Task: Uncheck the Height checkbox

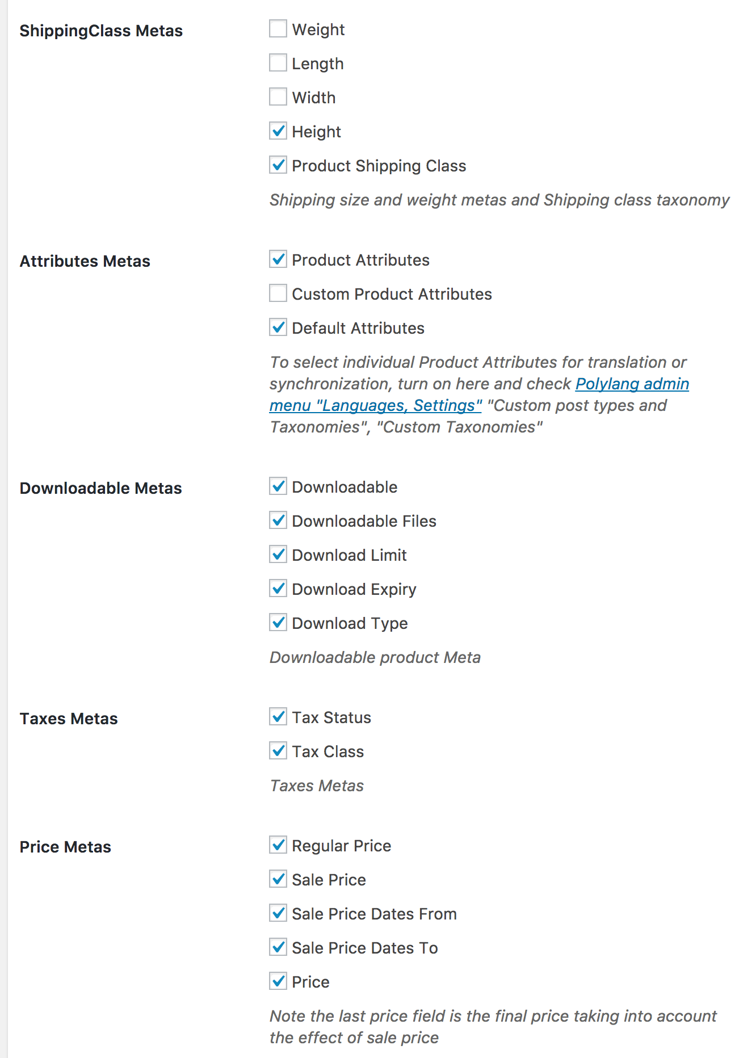Action: pyautogui.click(x=278, y=131)
